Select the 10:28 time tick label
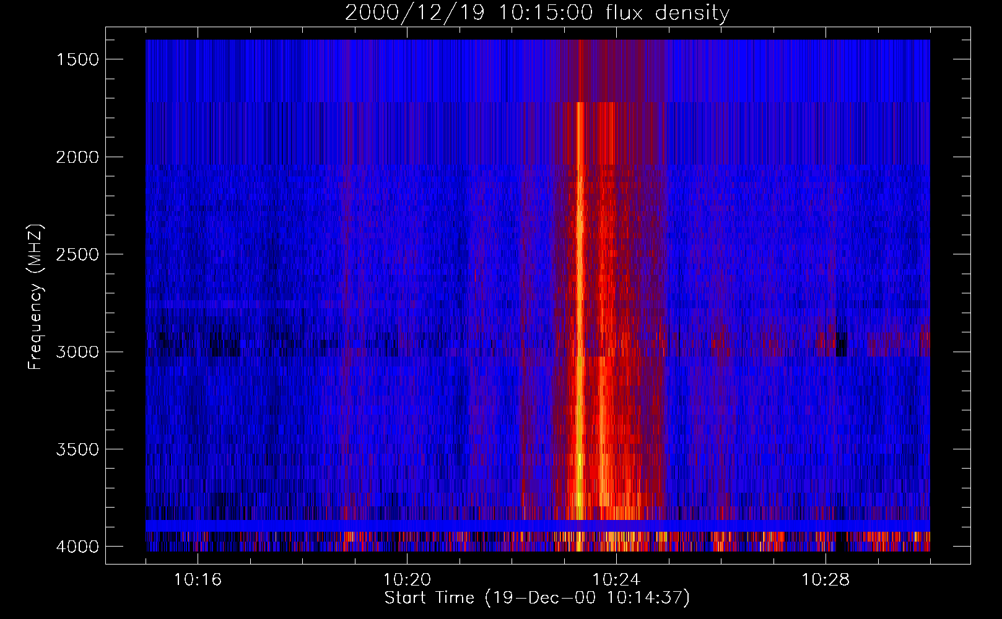 tap(826, 580)
